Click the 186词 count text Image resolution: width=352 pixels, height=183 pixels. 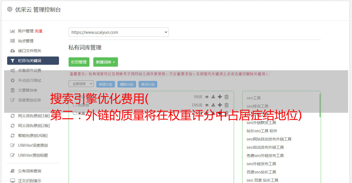[197, 105]
